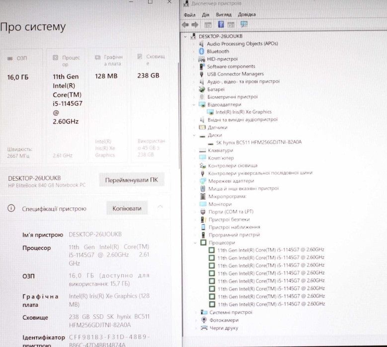Open the Вигляд menu

224,14
